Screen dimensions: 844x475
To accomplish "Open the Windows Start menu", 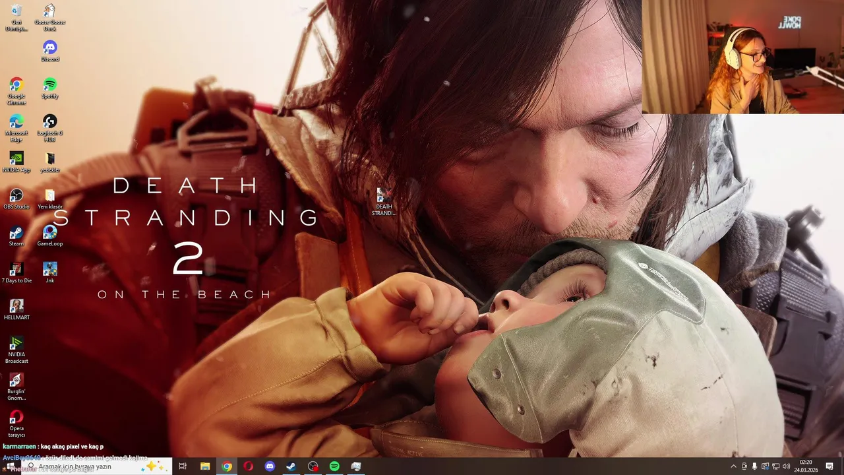I will (10, 466).
